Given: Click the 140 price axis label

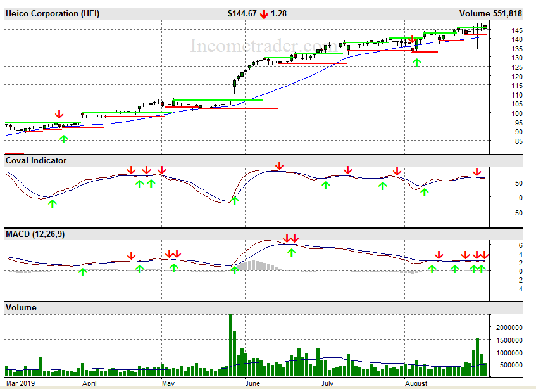Looking at the screenshot, I should pyautogui.click(x=517, y=39).
